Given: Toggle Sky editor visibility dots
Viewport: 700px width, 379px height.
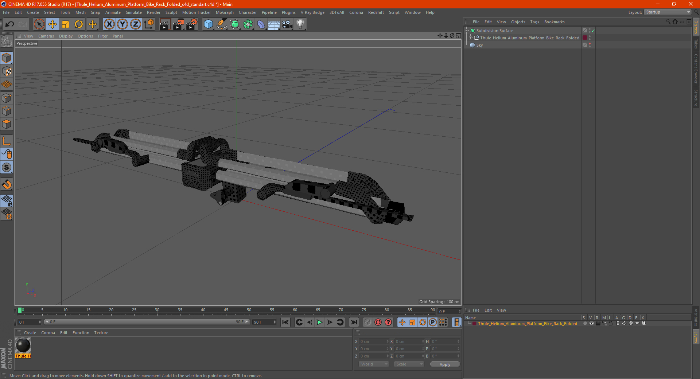Looking at the screenshot, I should (590, 45).
